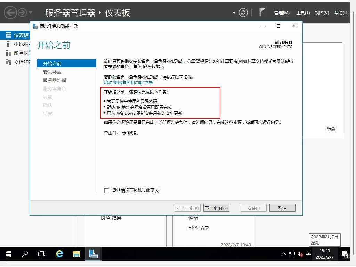Open the 工具(T) menu
The width and height of the screenshot is (356, 267).
[303, 13]
